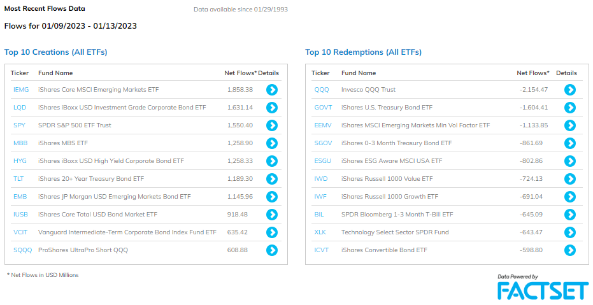593x305 pixels.
Task: Open details arrow for ICVT row
Action: [570, 250]
